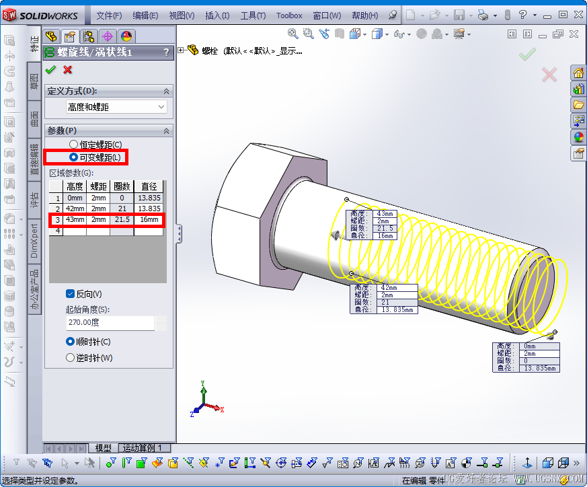
Task: Open the 草图 Sketch vertical tab
Action: coord(34,81)
